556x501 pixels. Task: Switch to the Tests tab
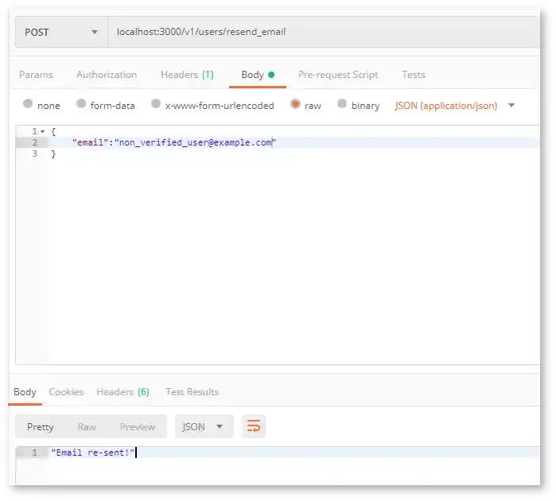tap(414, 75)
